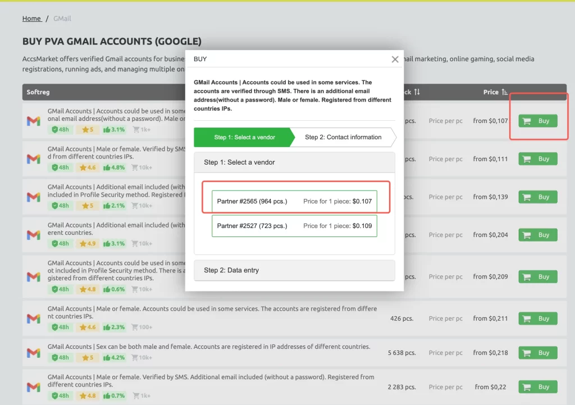This screenshot has height=405, width=575.
Task: Collapse the Step 1: Select a vendor header
Action: coord(294,162)
